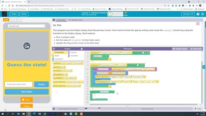Open Windows Start menu
Image resolution: width=206 pixels, height=116 pixels.
[x=2, y=114]
